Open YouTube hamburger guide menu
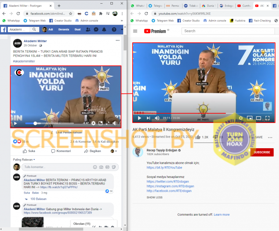 pos(135,31)
